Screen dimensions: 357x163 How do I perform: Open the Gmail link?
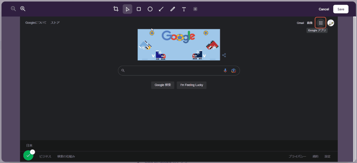300,23
